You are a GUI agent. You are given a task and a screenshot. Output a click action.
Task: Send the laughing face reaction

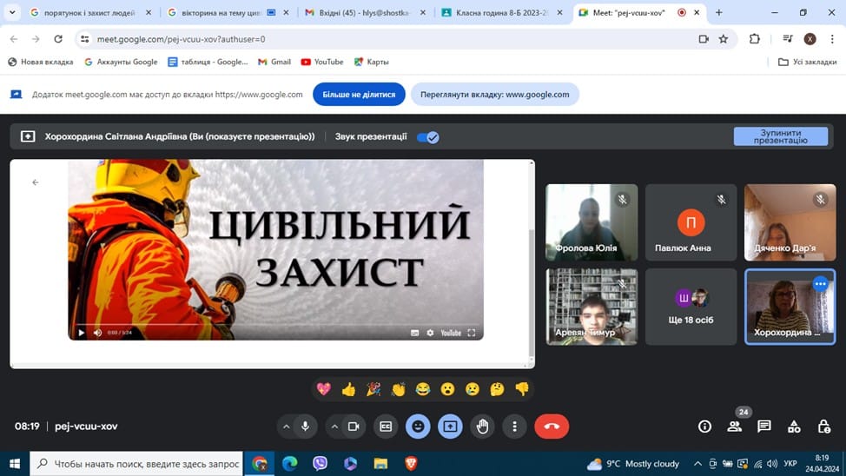pos(423,389)
